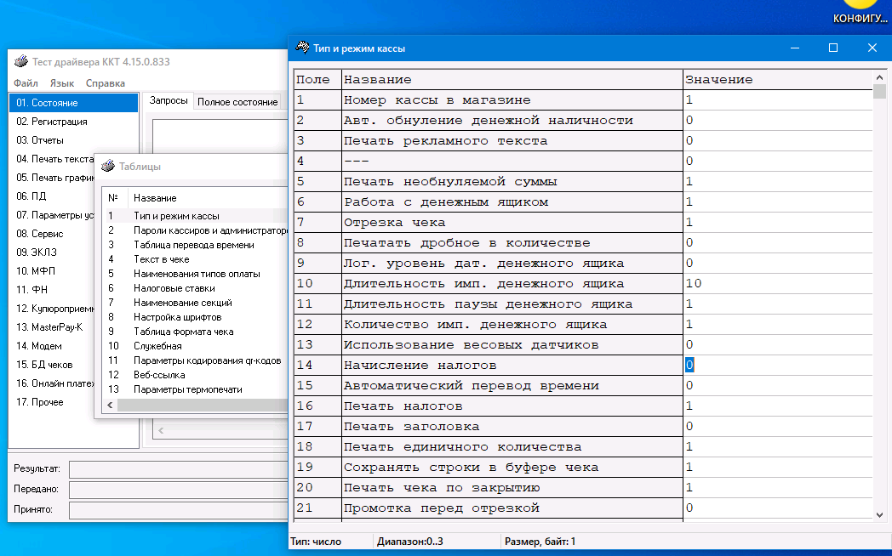Select 03. Отчеты in the sidebar
The width and height of the screenshot is (892, 556).
[x=73, y=140]
